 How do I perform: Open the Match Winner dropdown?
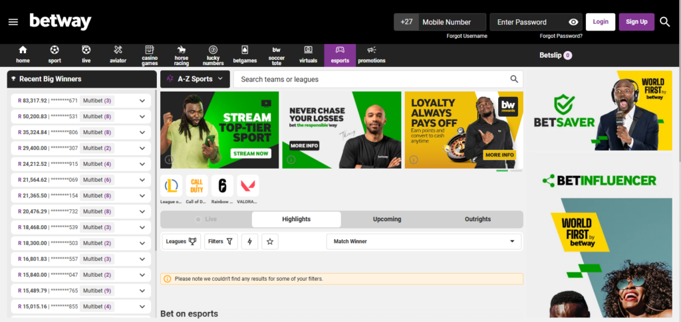[x=424, y=242]
